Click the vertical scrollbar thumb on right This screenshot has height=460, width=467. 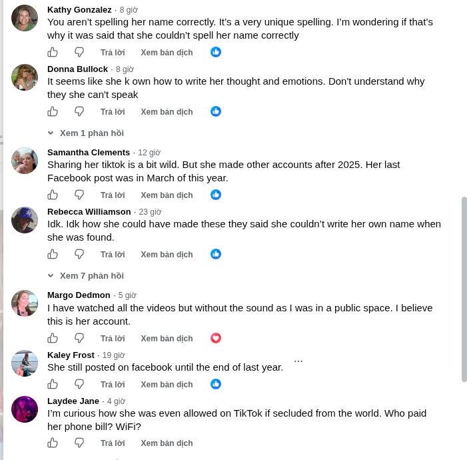click(464, 289)
